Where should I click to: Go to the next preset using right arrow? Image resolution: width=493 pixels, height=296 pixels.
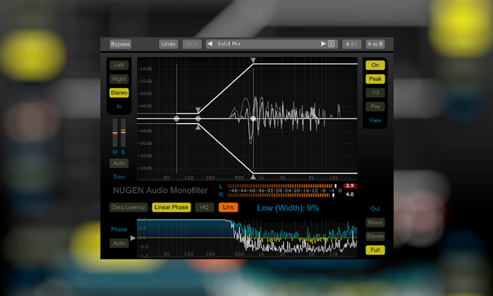tap(323, 44)
